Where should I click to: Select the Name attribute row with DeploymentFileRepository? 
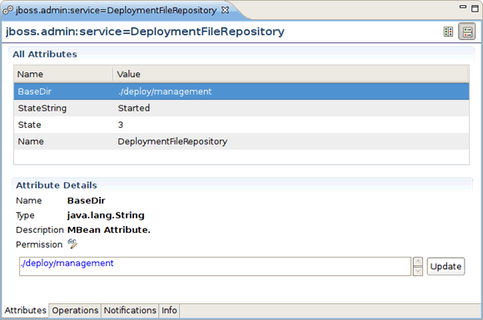tap(242, 141)
